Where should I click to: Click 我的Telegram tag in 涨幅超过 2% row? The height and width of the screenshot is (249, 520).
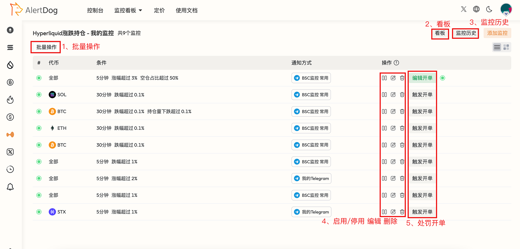point(311,178)
